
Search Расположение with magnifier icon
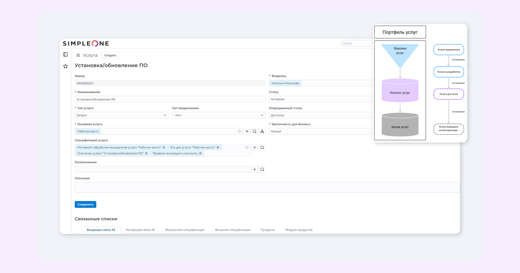(x=262, y=169)
